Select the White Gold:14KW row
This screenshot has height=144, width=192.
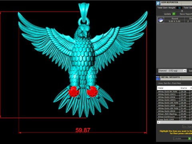[174, 106]
